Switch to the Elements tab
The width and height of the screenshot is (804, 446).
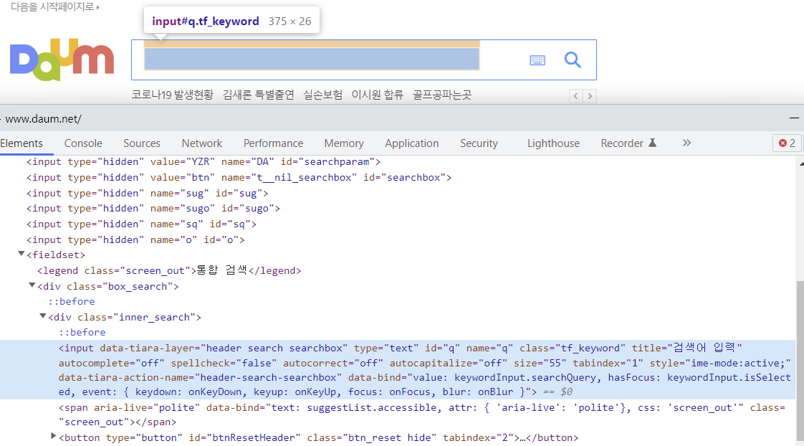coord(21,143)
